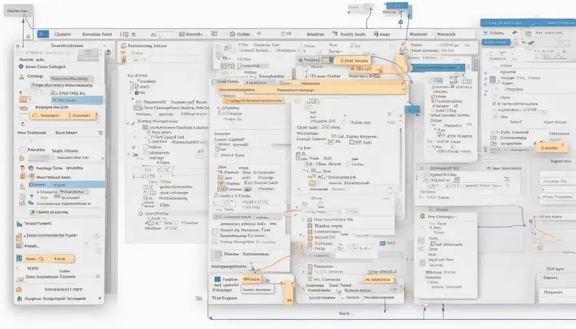Click the small blue icon at the center panel's right edge
The width and height of the screenshot is (576, 329).
pos(382,243)
